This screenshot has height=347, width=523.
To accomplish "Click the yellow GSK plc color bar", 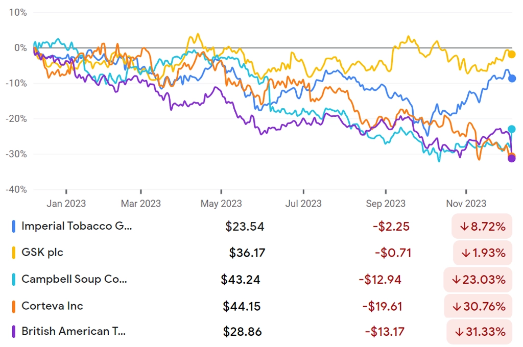I will coord(14,253).
